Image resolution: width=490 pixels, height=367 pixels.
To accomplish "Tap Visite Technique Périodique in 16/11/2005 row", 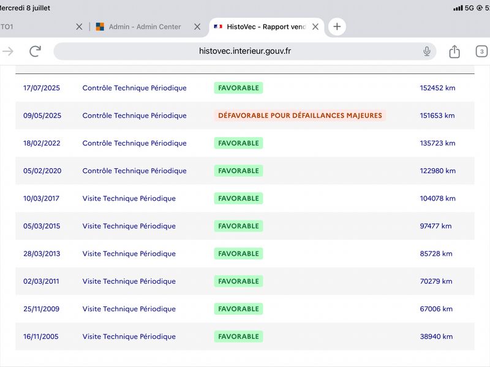I will [x=129, y=336].
